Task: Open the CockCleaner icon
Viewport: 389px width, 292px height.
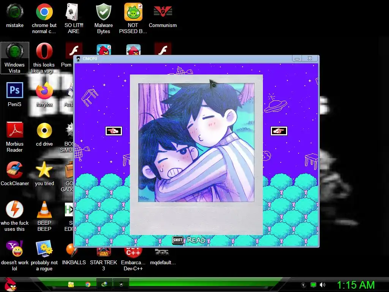Action: [x=15, y=173]
